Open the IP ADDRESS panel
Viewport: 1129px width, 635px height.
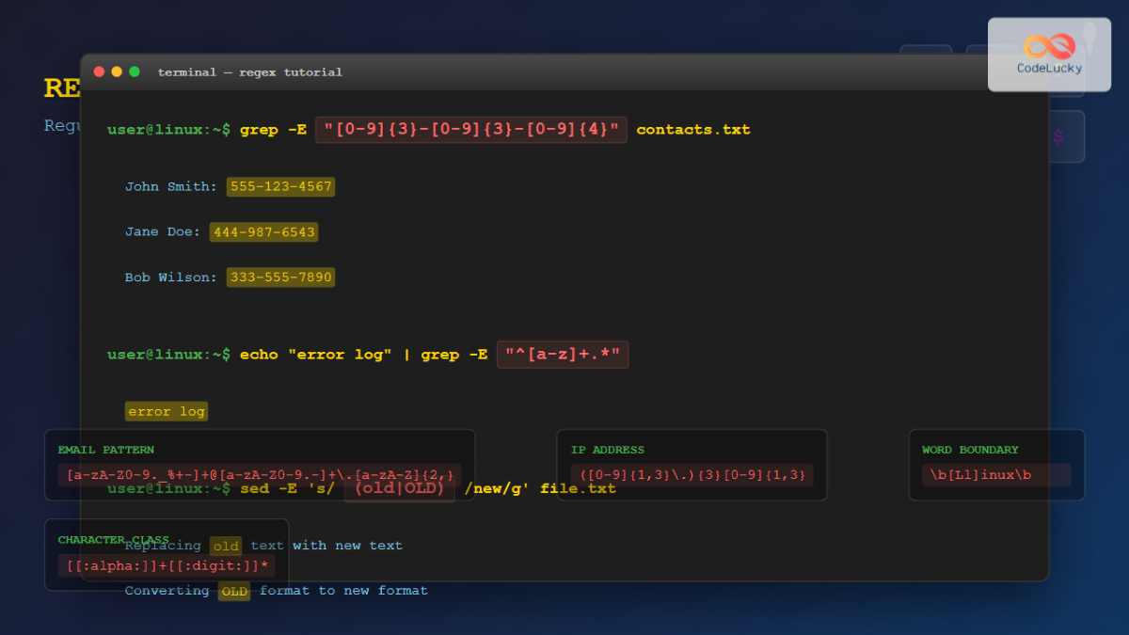click(692, 466)
